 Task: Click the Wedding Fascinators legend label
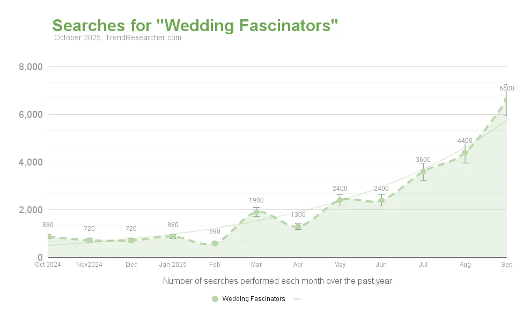click(x=254, y=299)
